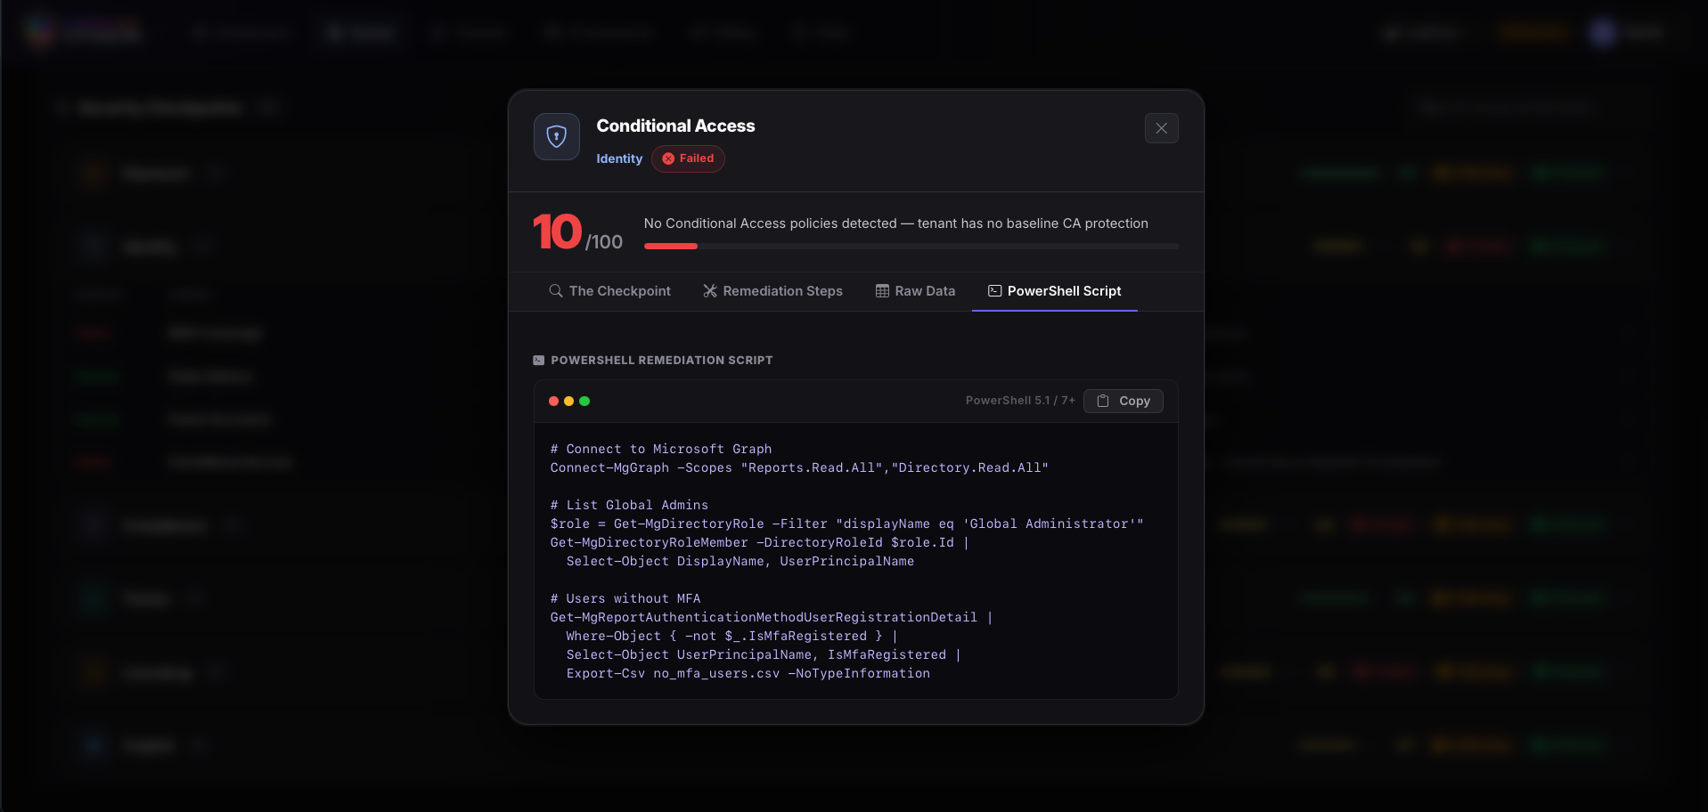Image resolution: width=1708 pixels, height=812 pixels.
Task: Click the 'Select-Object DisplayName, UserPrincipalName' line
Action: (x=740, y=562)
